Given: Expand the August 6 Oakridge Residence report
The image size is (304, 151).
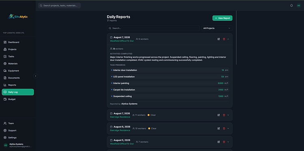Looking at the screenshot, I should pos(228,128).
